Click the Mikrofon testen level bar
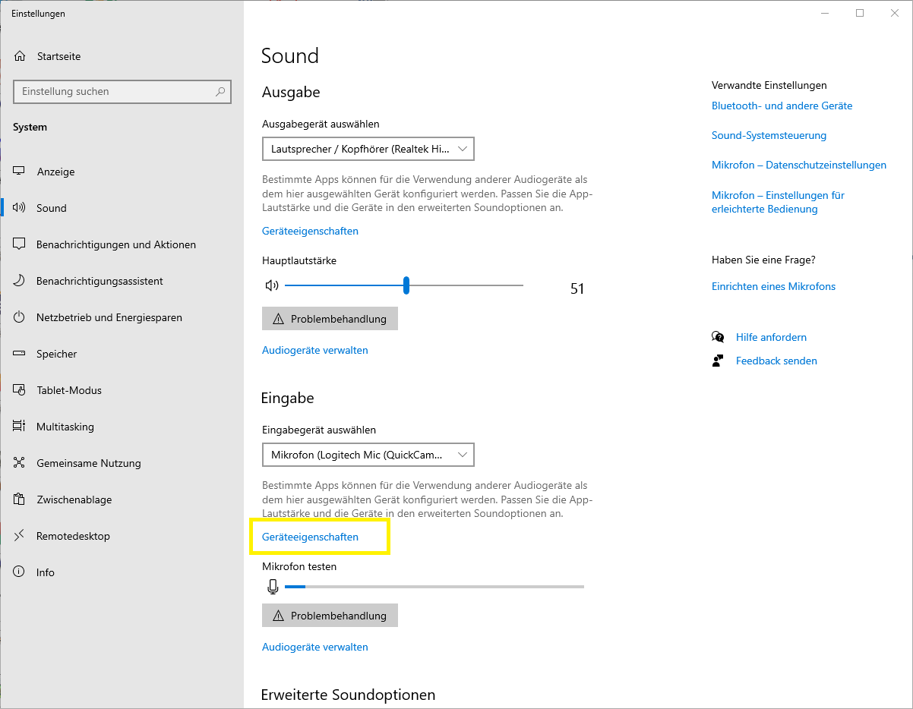This screenshot has width=913, height=709. (x=434, y=586)
